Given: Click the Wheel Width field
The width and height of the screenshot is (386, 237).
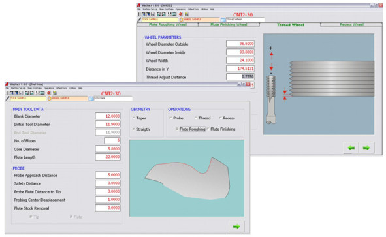Looking at the screenshot, I should click(x=240, y=60).
